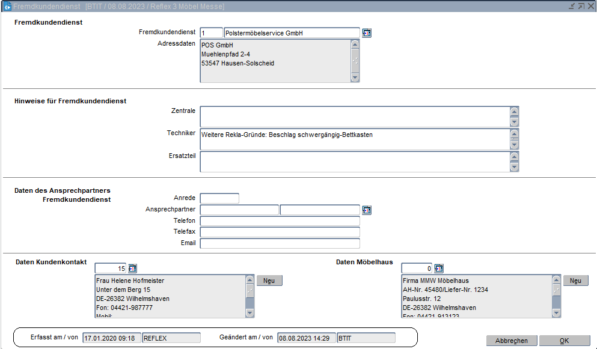Viewport: 597px width, 349px height.
Task: Click the application icon in title bar
Action: 7,6
